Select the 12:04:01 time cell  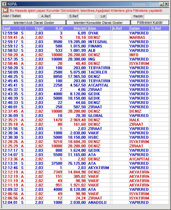[11, 202]
